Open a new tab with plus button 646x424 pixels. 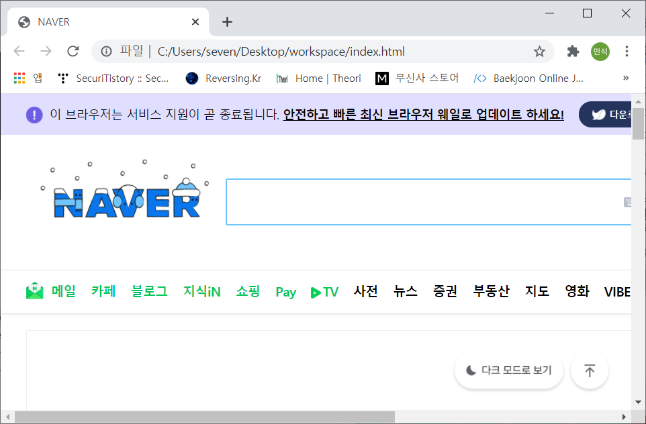227,22
